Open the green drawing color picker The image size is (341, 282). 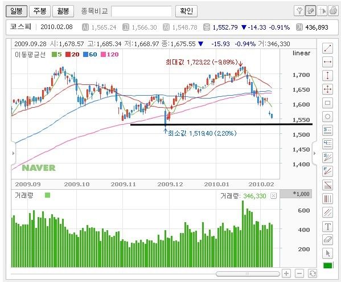coord(328,265)
